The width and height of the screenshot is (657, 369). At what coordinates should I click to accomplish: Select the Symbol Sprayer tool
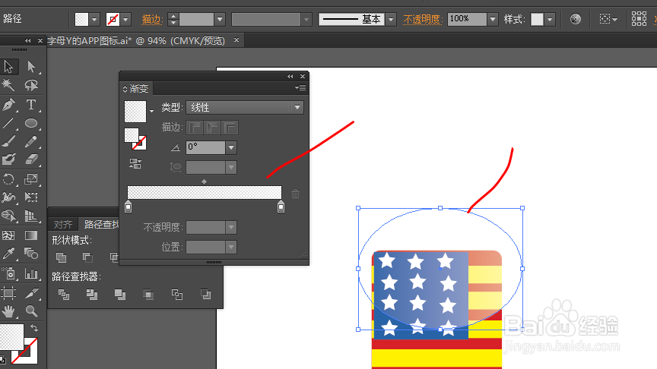(8, 274)
